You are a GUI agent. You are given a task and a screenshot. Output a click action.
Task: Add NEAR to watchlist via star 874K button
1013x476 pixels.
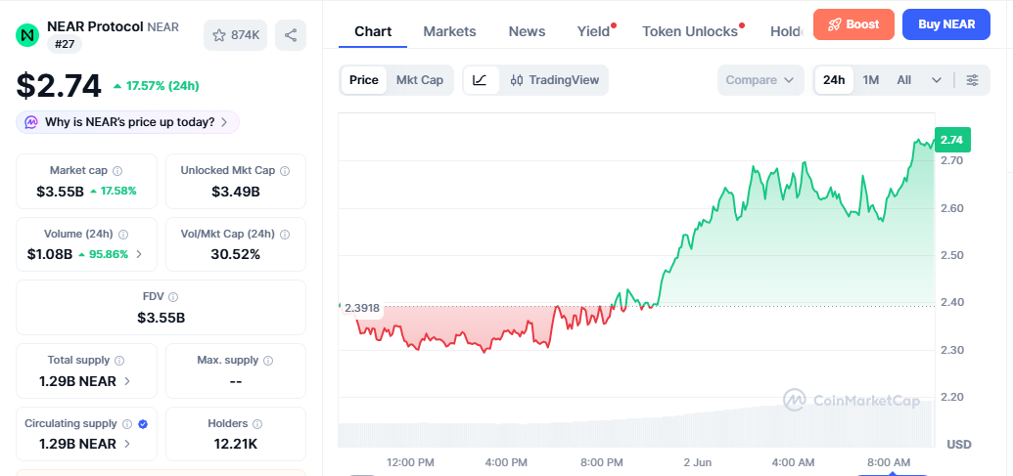pos(235,35)
